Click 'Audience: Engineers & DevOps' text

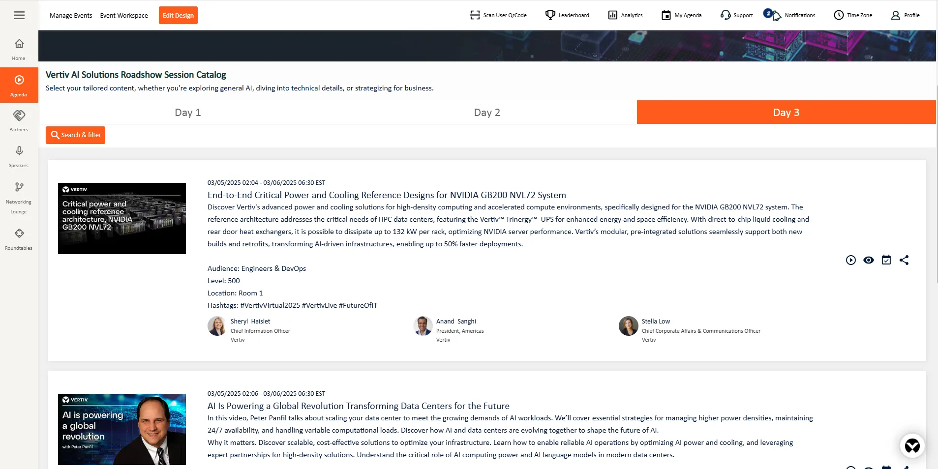257,268
